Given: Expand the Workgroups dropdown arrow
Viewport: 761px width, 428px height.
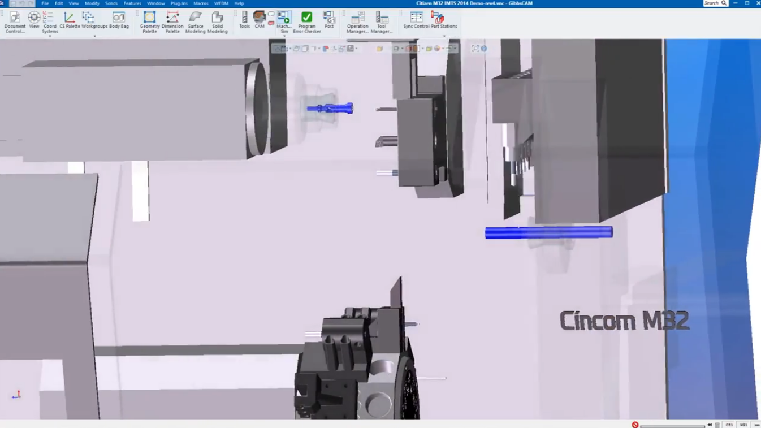Looking at the screenshot, I should tap(94, 36).
